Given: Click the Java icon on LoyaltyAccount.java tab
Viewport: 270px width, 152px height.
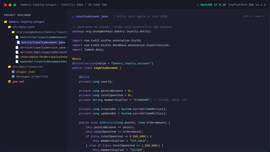Looking at the screenshot, I should tap(73, 16).
